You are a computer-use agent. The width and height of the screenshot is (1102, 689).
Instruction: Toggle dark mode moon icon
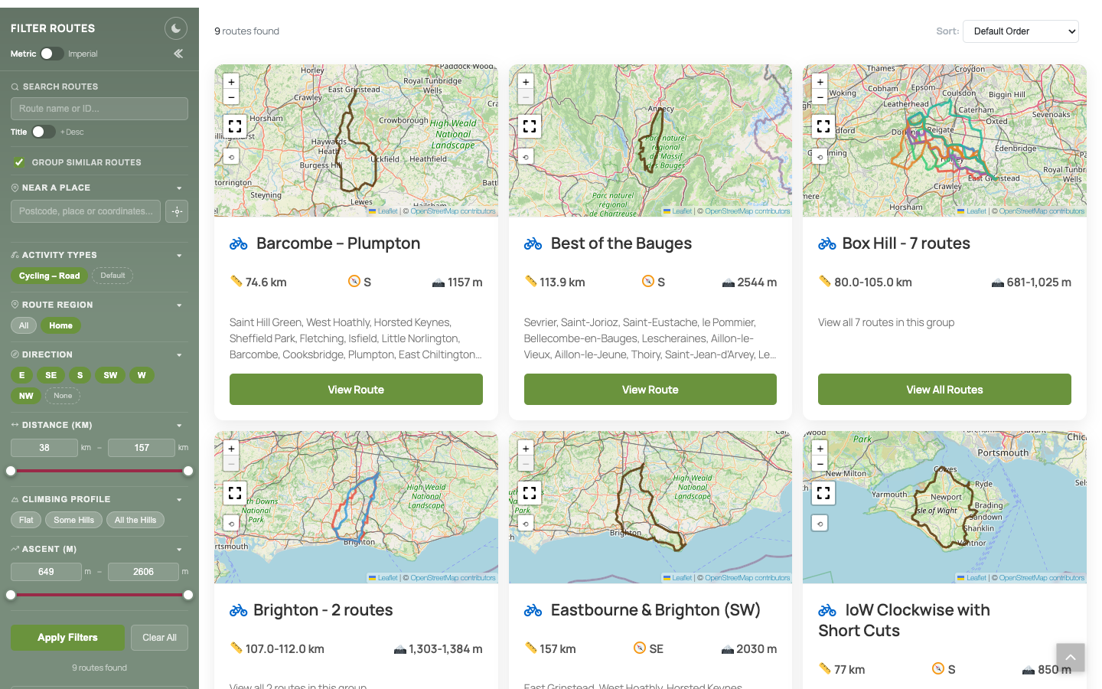176,28
